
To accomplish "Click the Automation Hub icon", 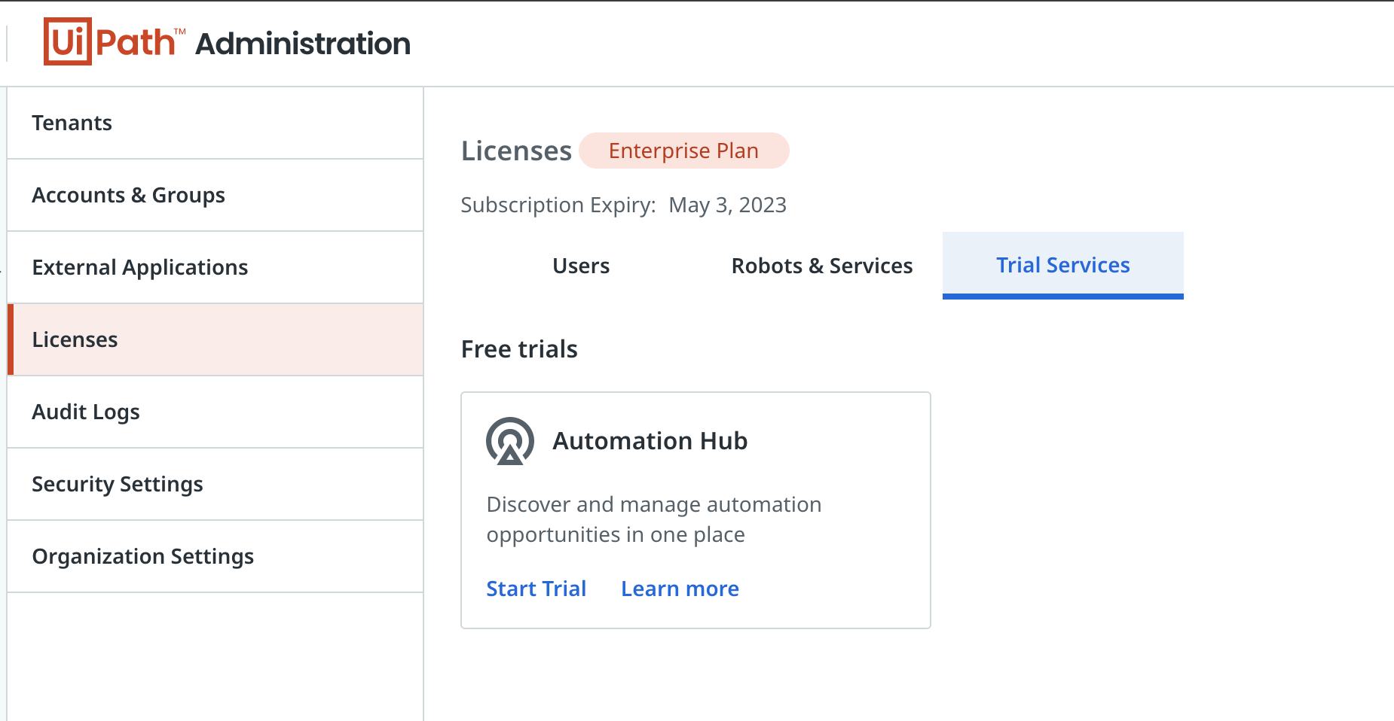I will point(510,441).
